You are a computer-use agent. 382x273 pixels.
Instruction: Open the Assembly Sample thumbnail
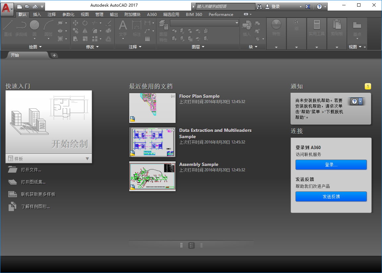point(152,176)
